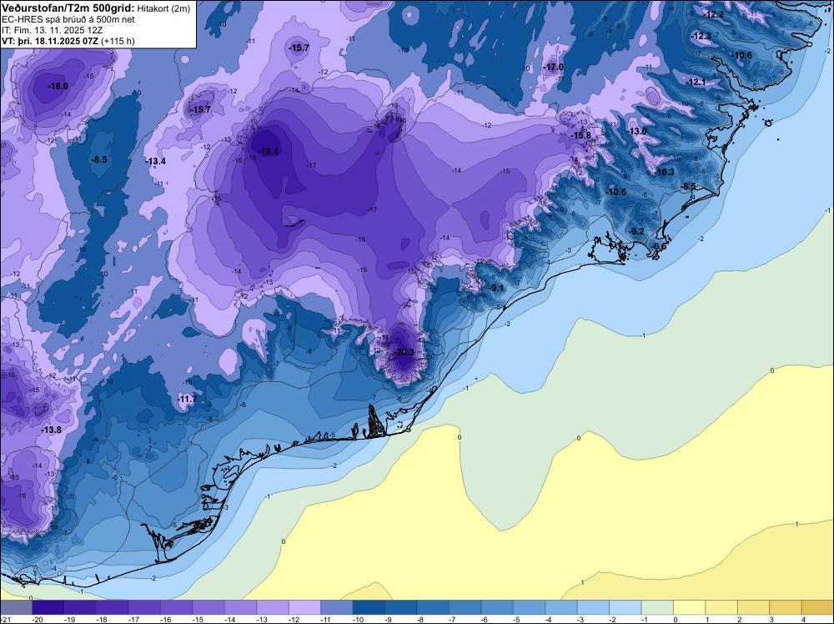Click colorbar swatch between -6 and -5

tap(497, 607)
